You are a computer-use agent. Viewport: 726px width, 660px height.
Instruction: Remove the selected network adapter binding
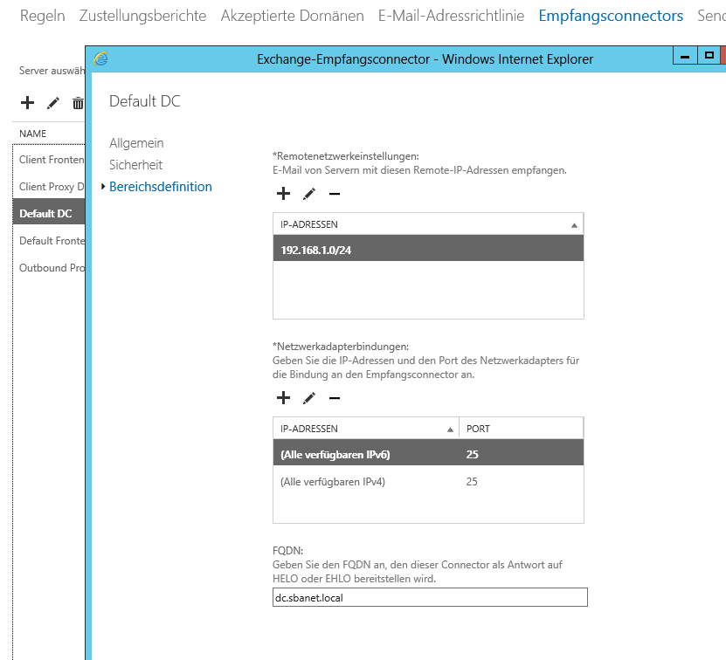click(335, 398)
